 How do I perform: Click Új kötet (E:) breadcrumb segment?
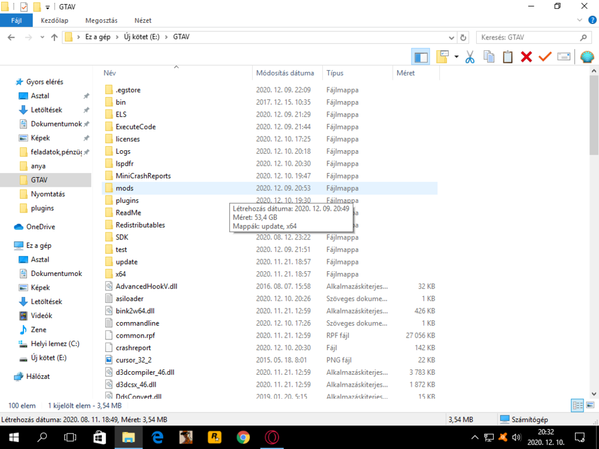coord(142,37)
